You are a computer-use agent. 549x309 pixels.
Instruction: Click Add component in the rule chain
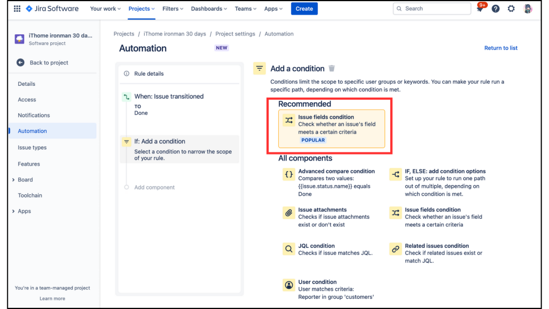tap(154, 187)
